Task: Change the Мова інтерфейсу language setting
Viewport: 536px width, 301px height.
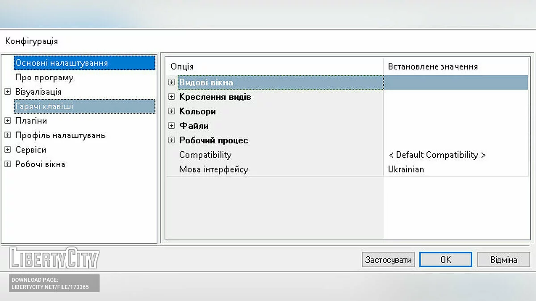Action: tap(406, 169)
